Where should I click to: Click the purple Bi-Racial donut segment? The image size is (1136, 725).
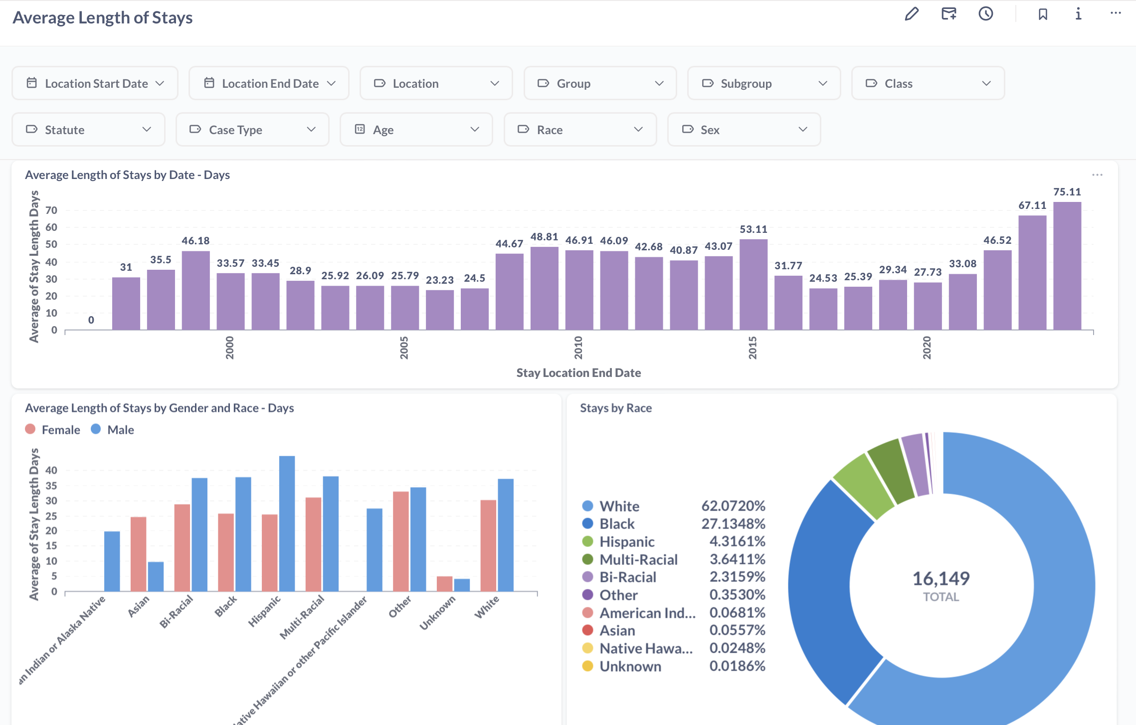pyautogui.click(x=918, y=464)
